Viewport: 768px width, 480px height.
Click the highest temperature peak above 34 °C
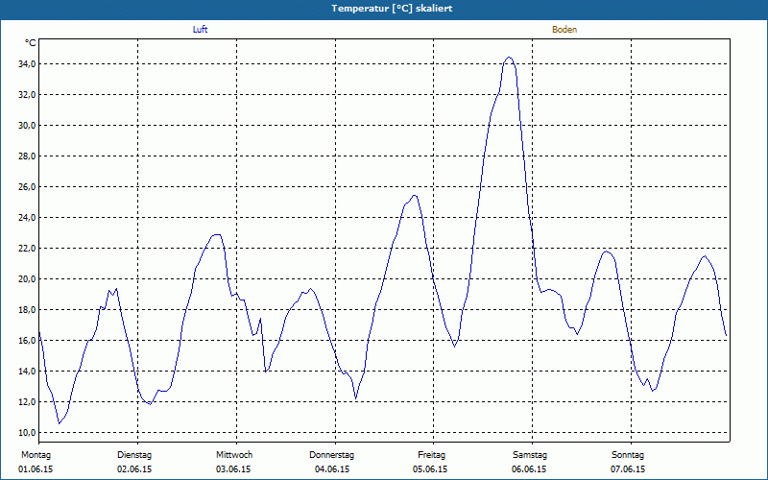(509, 58)
